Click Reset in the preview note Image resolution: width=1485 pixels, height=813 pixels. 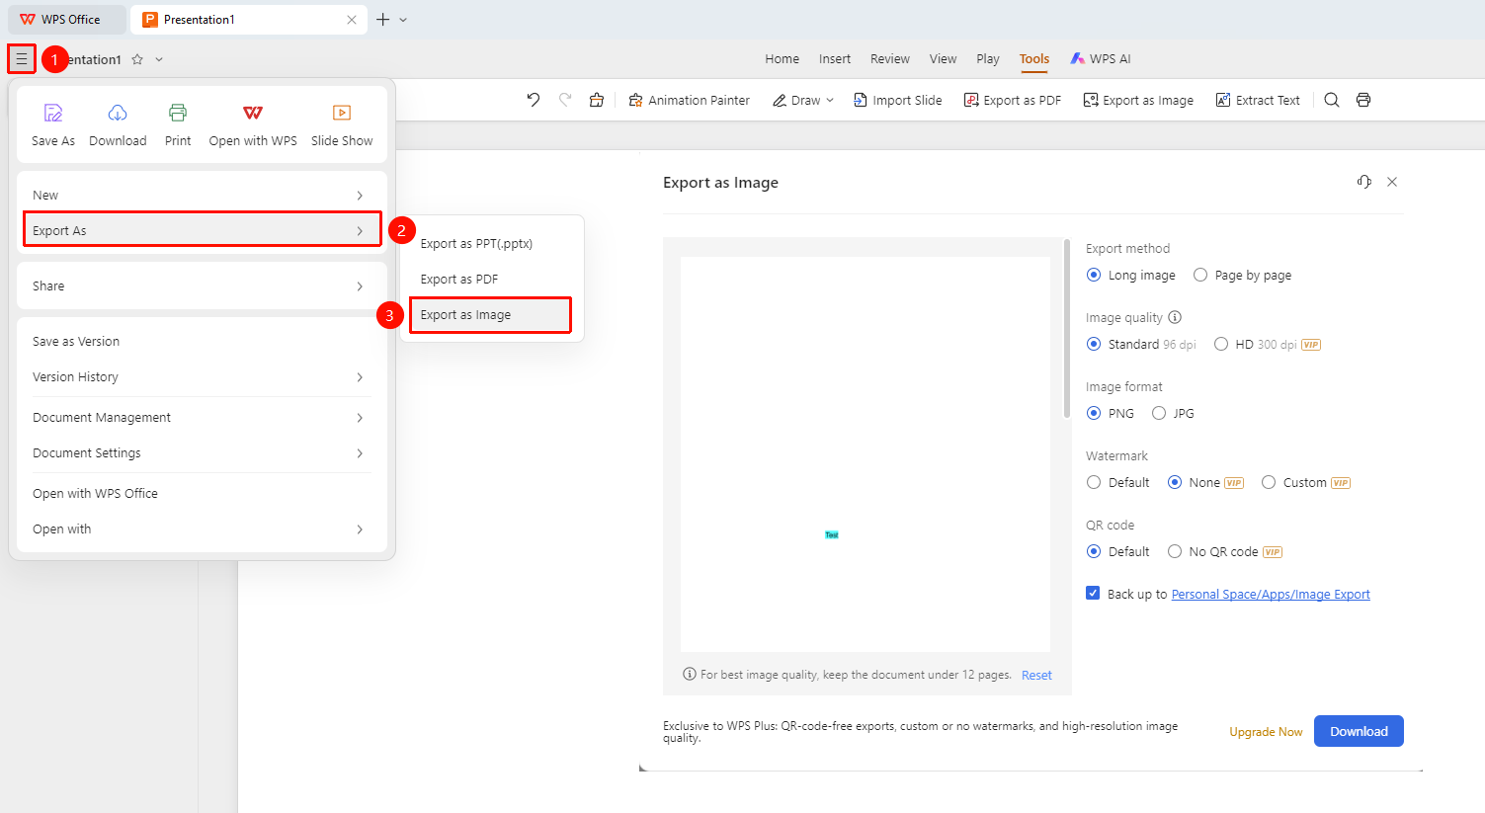pos(1036,675)
